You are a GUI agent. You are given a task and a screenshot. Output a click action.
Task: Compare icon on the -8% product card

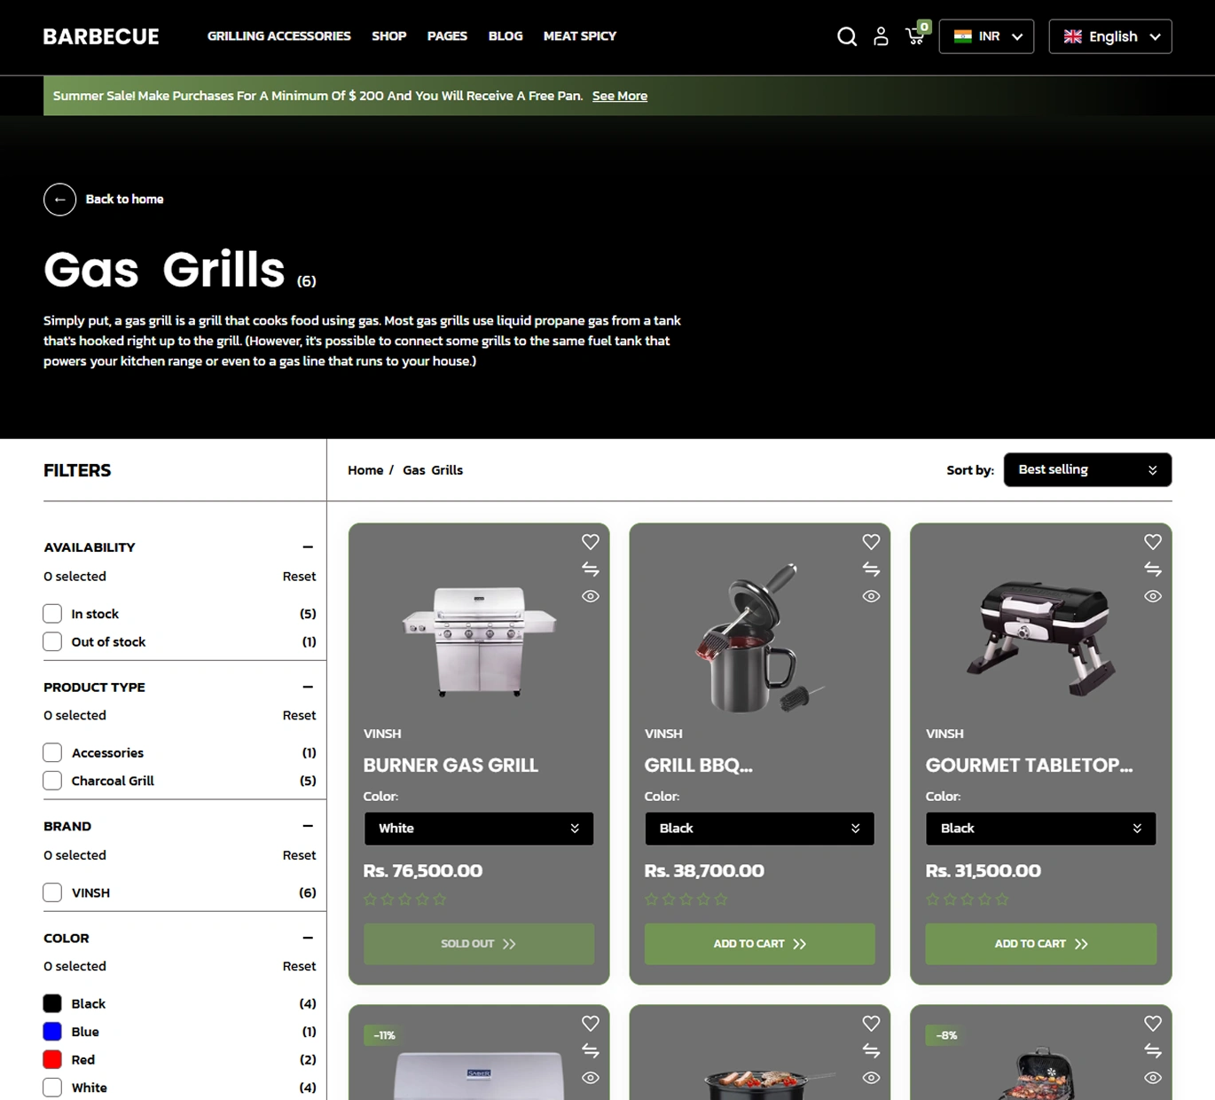(1153, 1051)
